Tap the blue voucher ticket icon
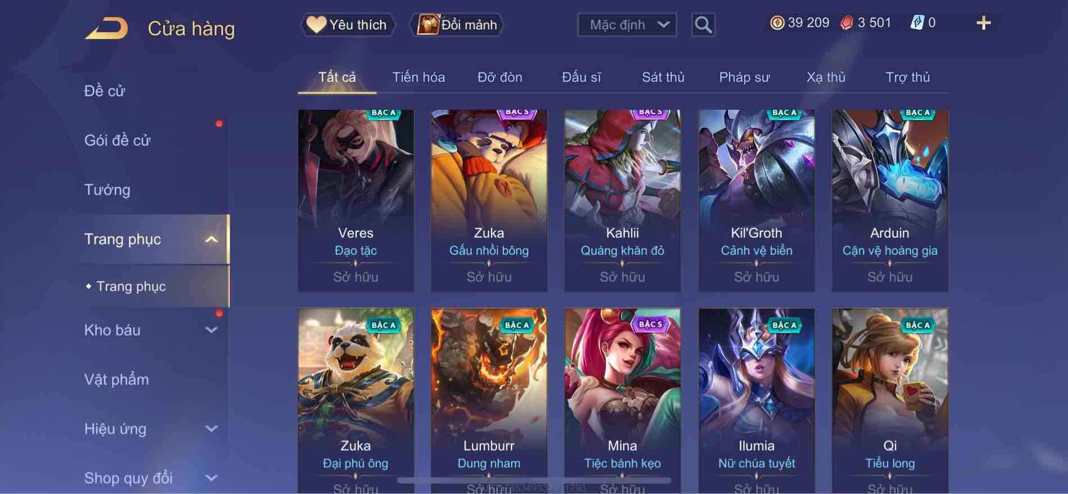Image resolution: width=1068 pixels, height=494 pixels. (x=917, y=23)
